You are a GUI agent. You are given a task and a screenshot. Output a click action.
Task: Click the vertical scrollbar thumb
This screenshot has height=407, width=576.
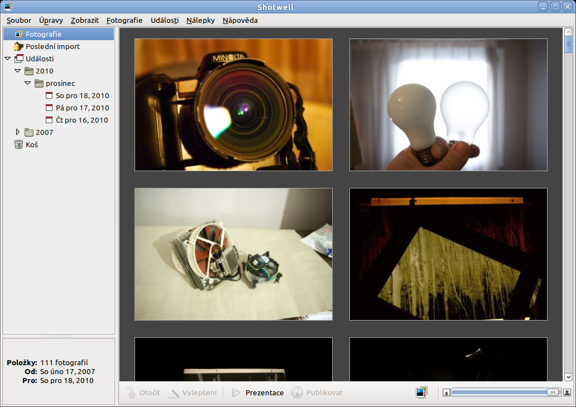[x=568, y=45]
